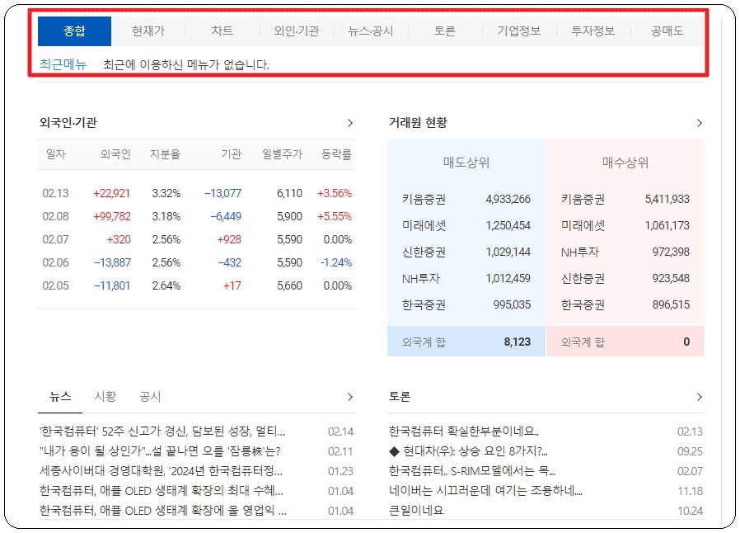Open the 투자정보 tab
Screen dimensions: 740x533
(x=593, y=31)
